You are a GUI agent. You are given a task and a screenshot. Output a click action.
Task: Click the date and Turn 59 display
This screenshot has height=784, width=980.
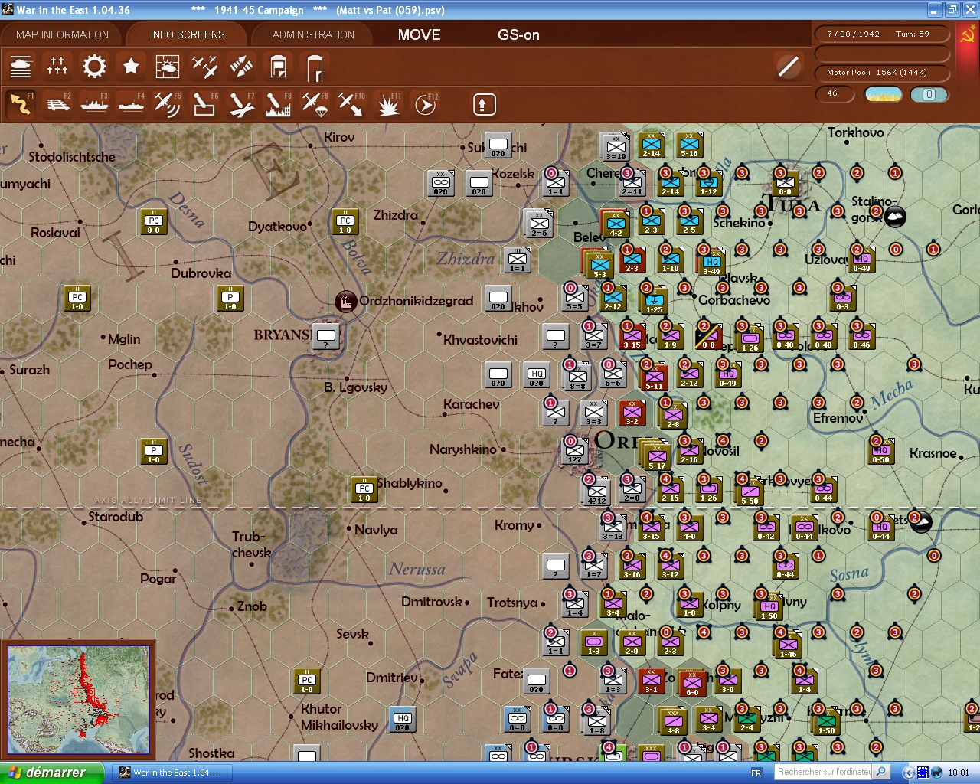pyautogui.click(x=882, y=34)
